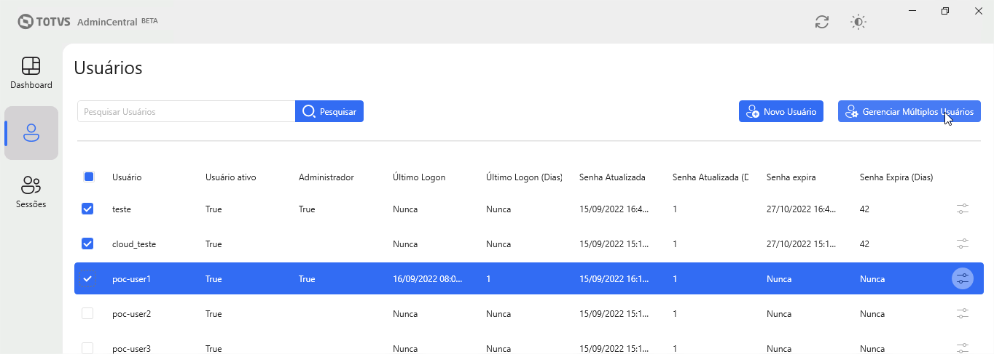Viewport: 994px width, 354px height.
Task: Select the teste username cell
Action: click(121, 209)
